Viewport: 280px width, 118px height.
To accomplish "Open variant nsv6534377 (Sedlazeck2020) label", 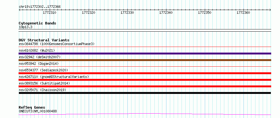I will [43, 70].
